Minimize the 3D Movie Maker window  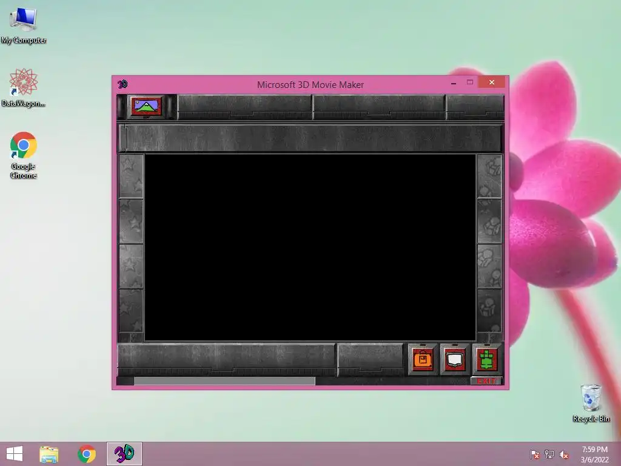[454, 83]
